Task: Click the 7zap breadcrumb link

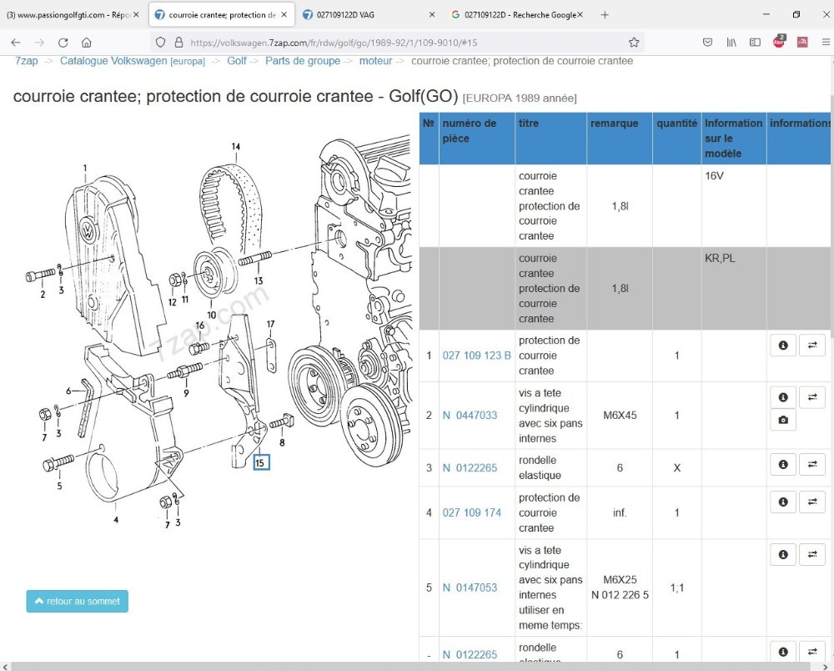Action: [27, 61]
